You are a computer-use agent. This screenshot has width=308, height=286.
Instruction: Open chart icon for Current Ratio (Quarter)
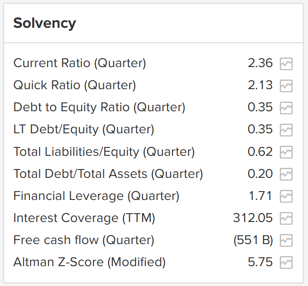286,64
